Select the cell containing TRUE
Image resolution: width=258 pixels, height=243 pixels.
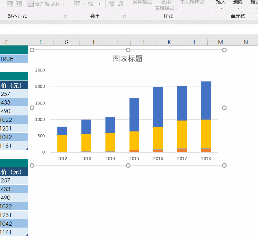[14, 59]
